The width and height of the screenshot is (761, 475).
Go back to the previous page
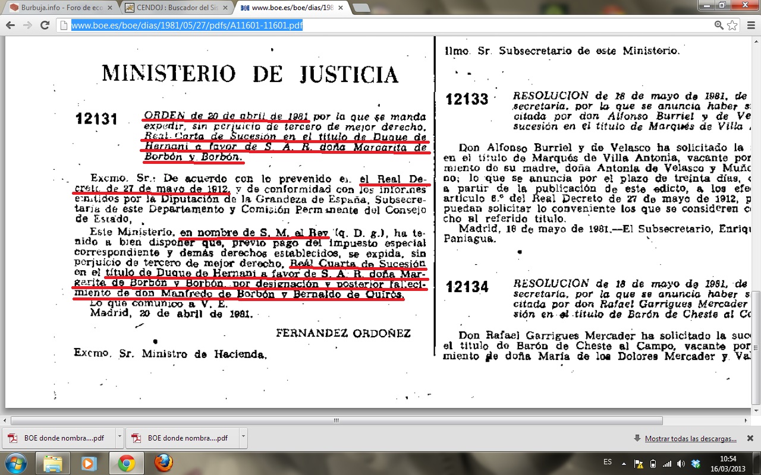coord(10,26)
